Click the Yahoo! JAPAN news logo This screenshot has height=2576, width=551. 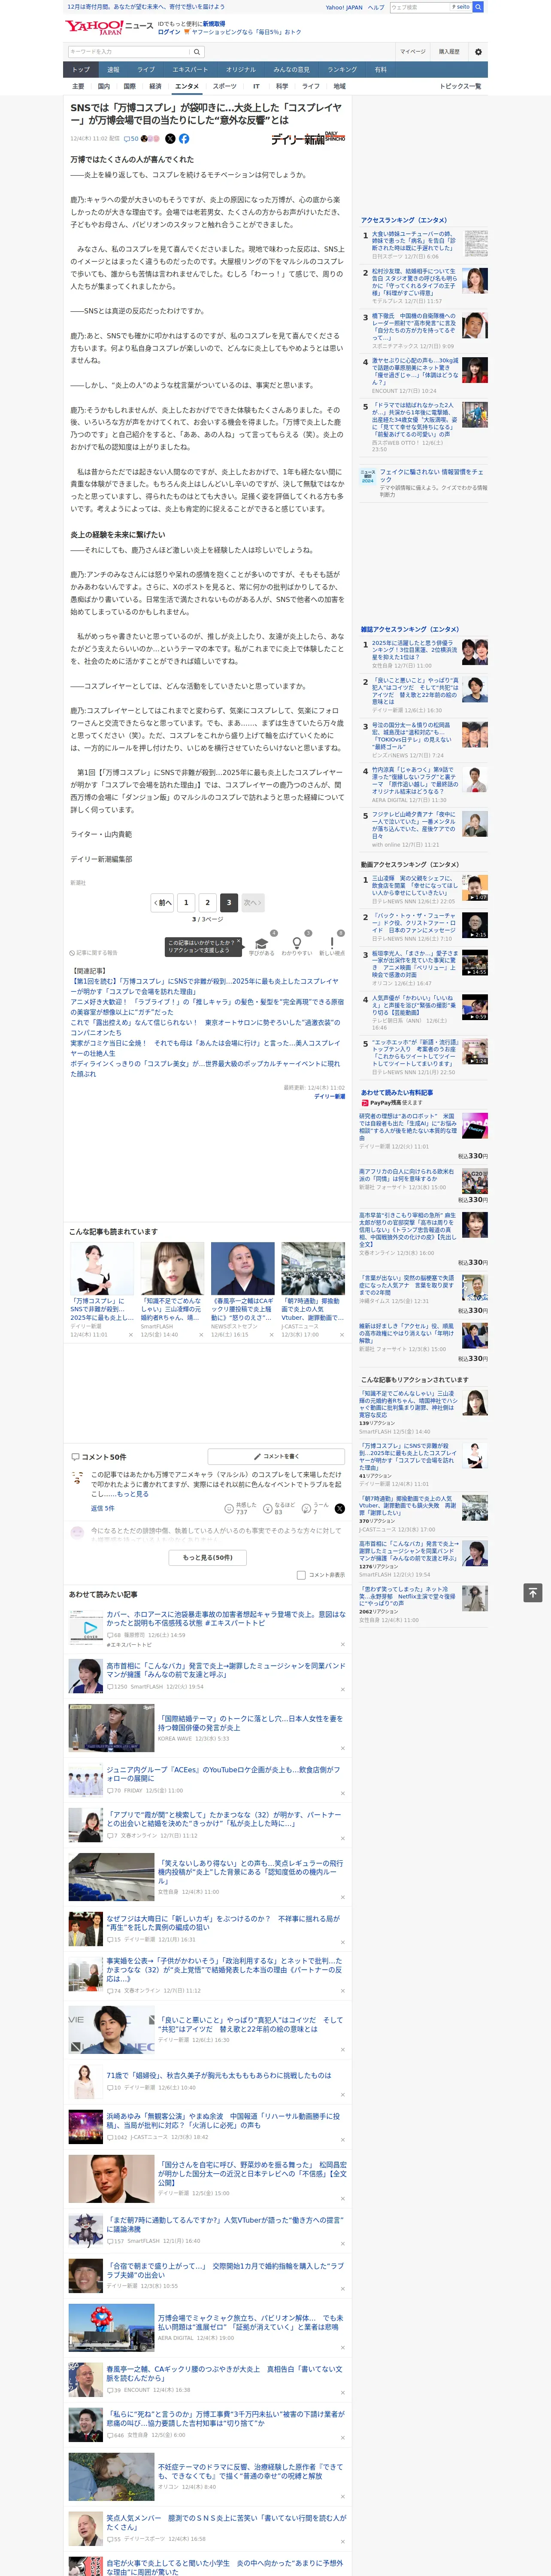click(x=109, y=27)
